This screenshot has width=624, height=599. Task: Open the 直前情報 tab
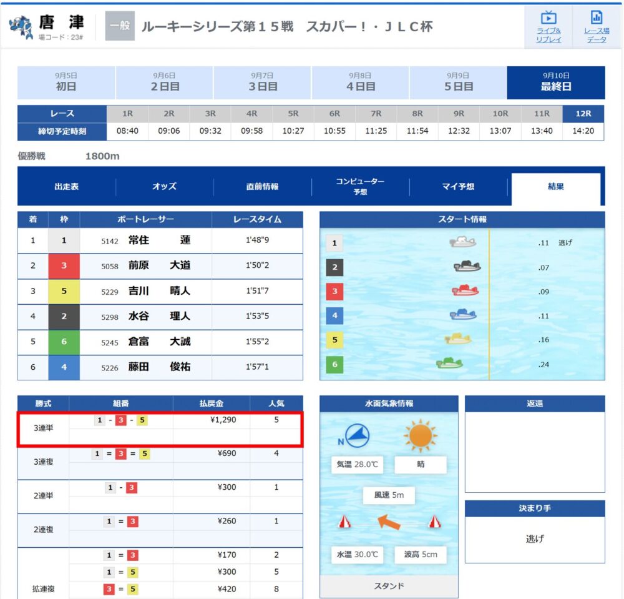262,186
